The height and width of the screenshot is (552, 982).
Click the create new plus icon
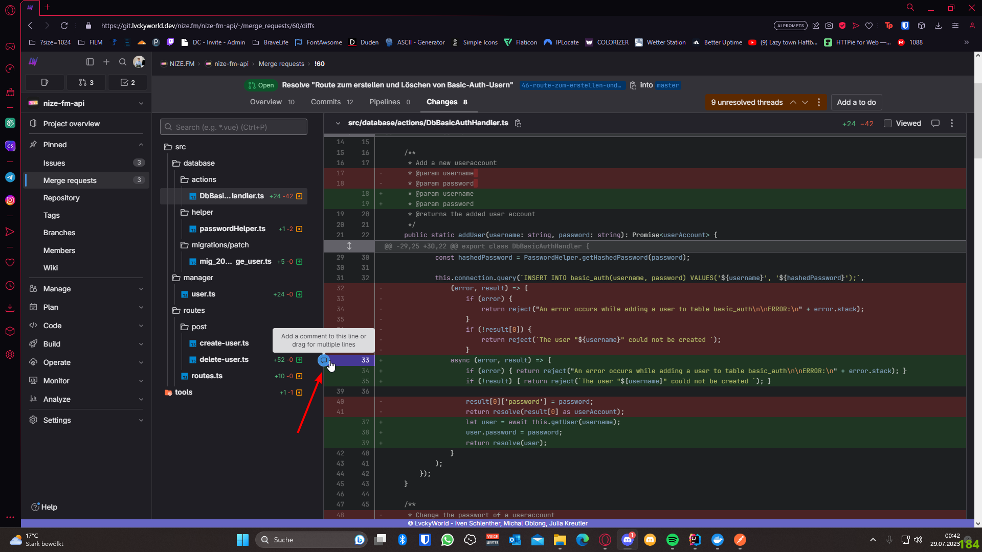(106, 62)
